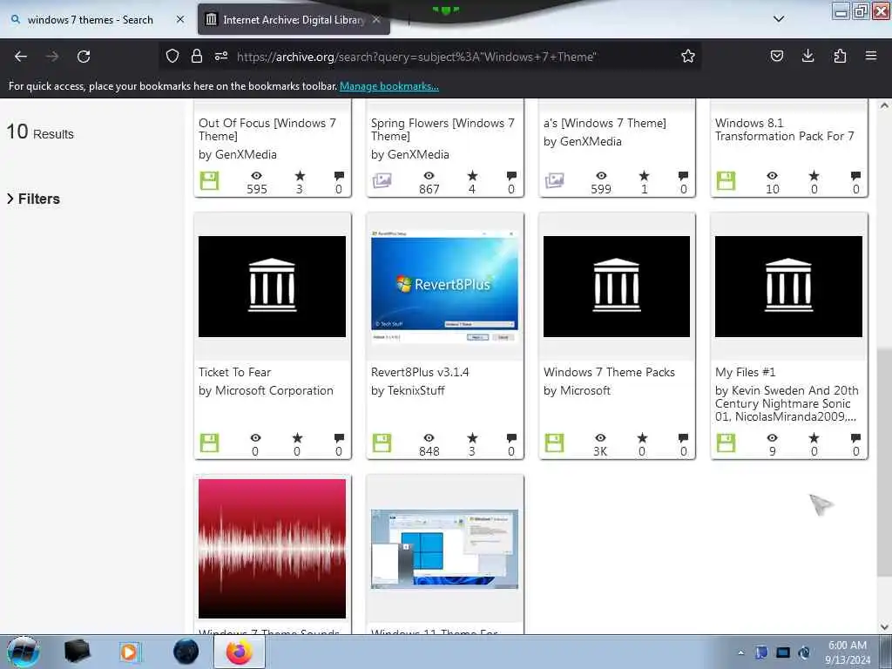Screen dimensions: 892x669
Task: Open Spring Flowers [Windows 7 Theme] title
Action: coord(443,129)
